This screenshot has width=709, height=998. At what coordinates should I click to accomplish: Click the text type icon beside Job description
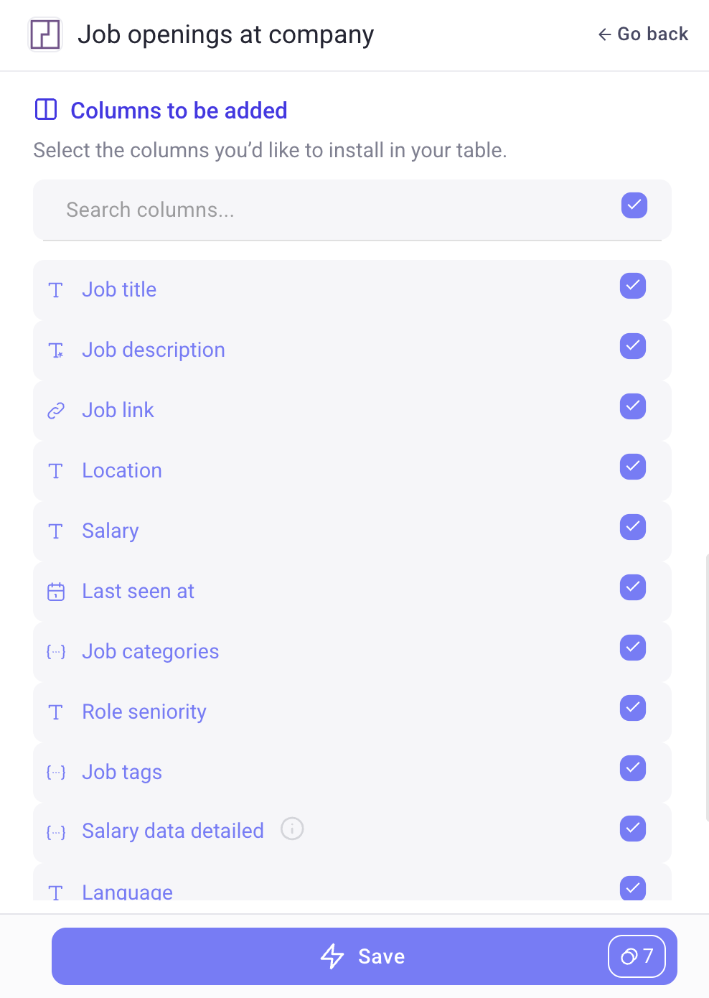point(56,350)
